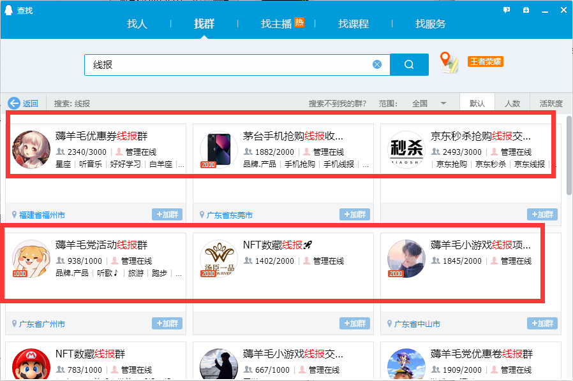Open the 找课程 tab
This screenshot has height=381, width=573.
353,24
